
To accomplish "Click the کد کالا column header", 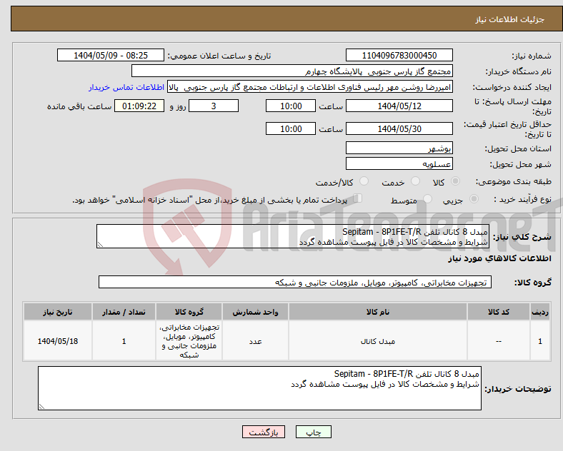I will point(499,312).
